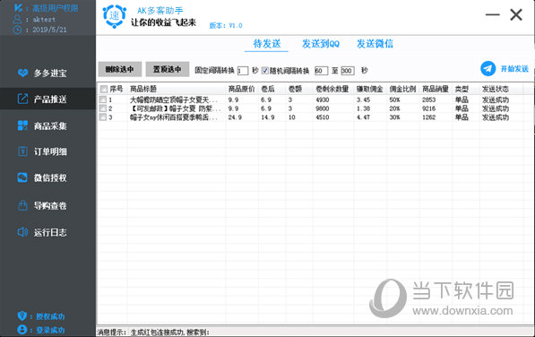This screenshot has height=337, width=535.
Task: Check the checkbox for row 2
Action: point(103,108)
